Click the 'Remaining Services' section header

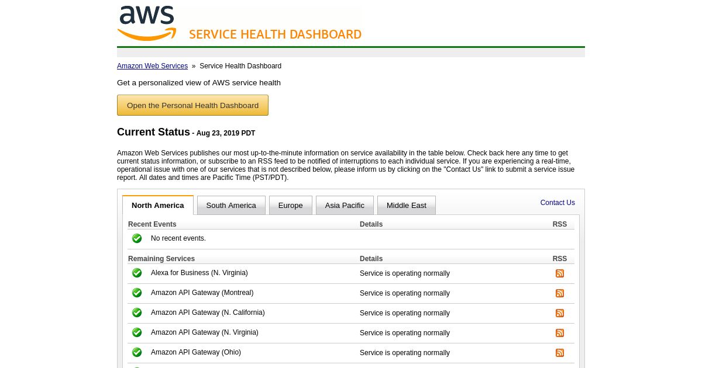click(161, 259)
